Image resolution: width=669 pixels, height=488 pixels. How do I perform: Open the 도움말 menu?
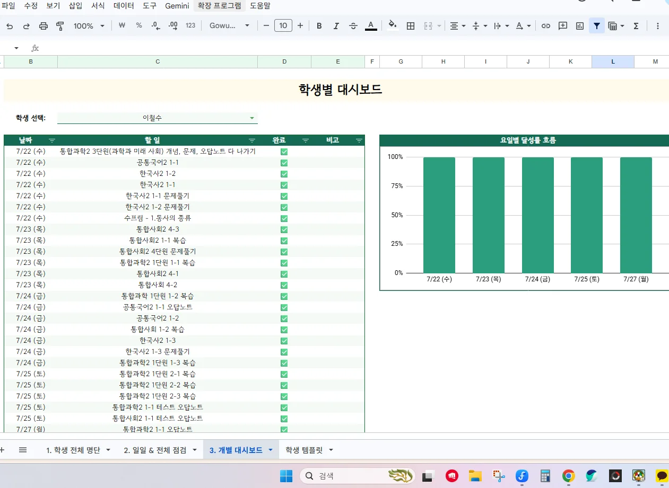(260, 6)
